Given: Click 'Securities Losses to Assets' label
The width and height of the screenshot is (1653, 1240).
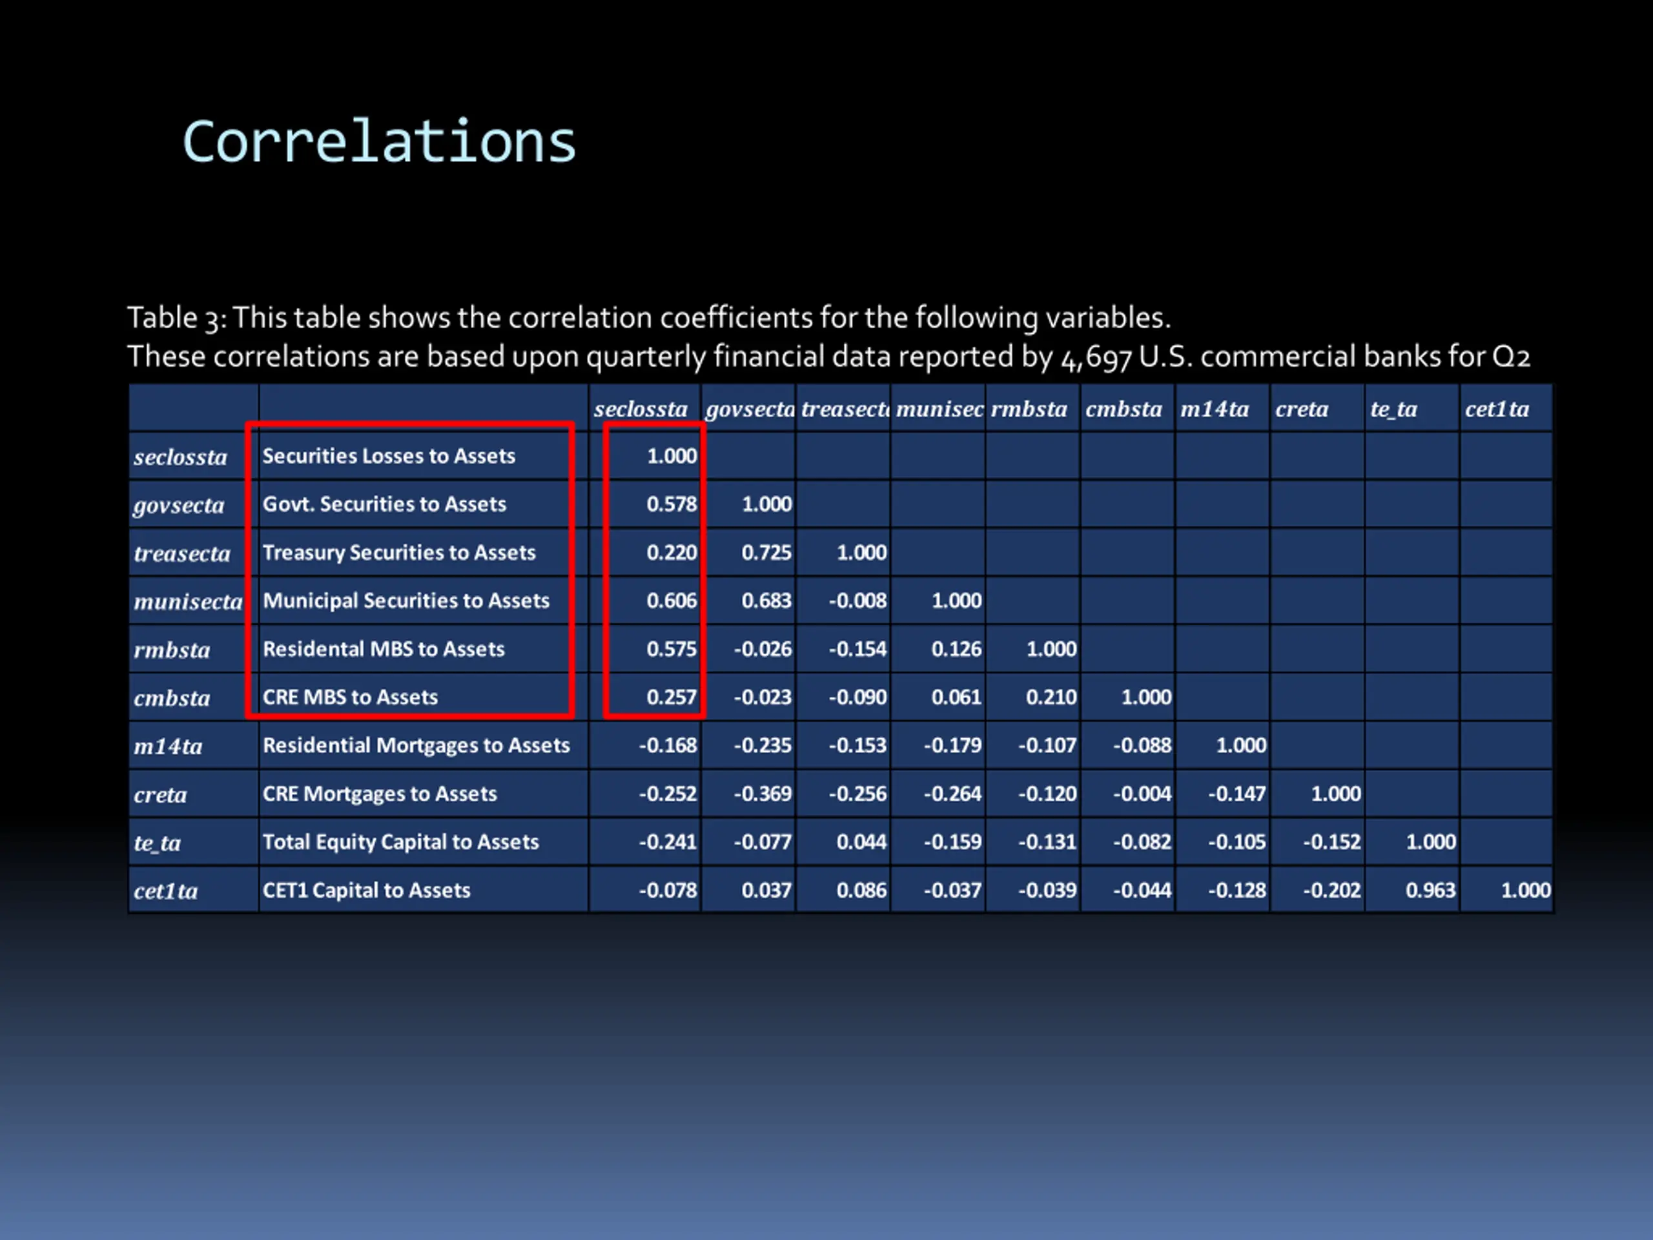Looking at the screenshot, I should pyautogui.click(x=389, y=456).
